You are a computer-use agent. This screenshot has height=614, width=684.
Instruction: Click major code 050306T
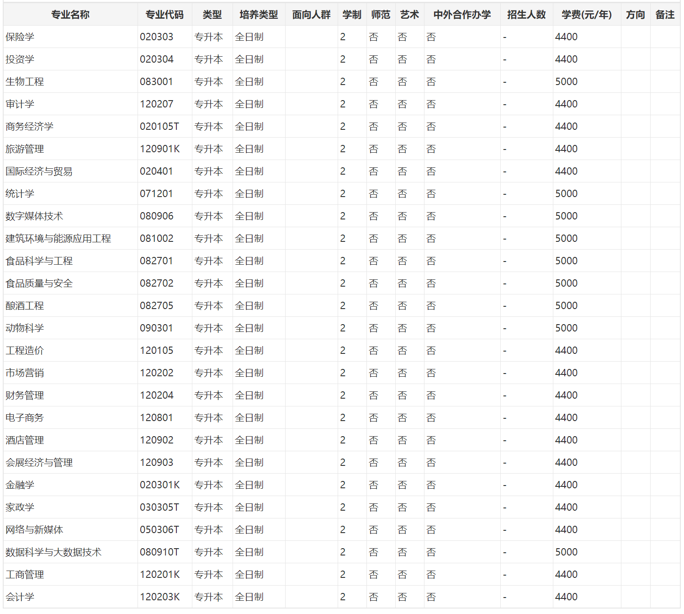tap(159, 530)
